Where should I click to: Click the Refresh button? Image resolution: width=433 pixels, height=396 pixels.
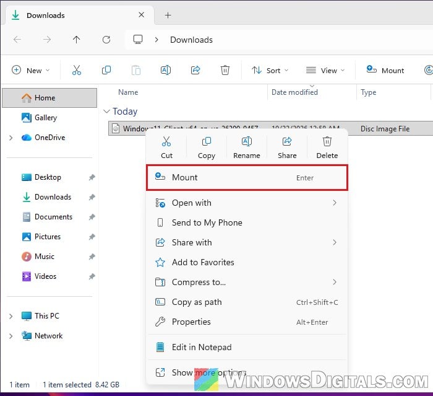pyautogui.click(x=106, y=40)
